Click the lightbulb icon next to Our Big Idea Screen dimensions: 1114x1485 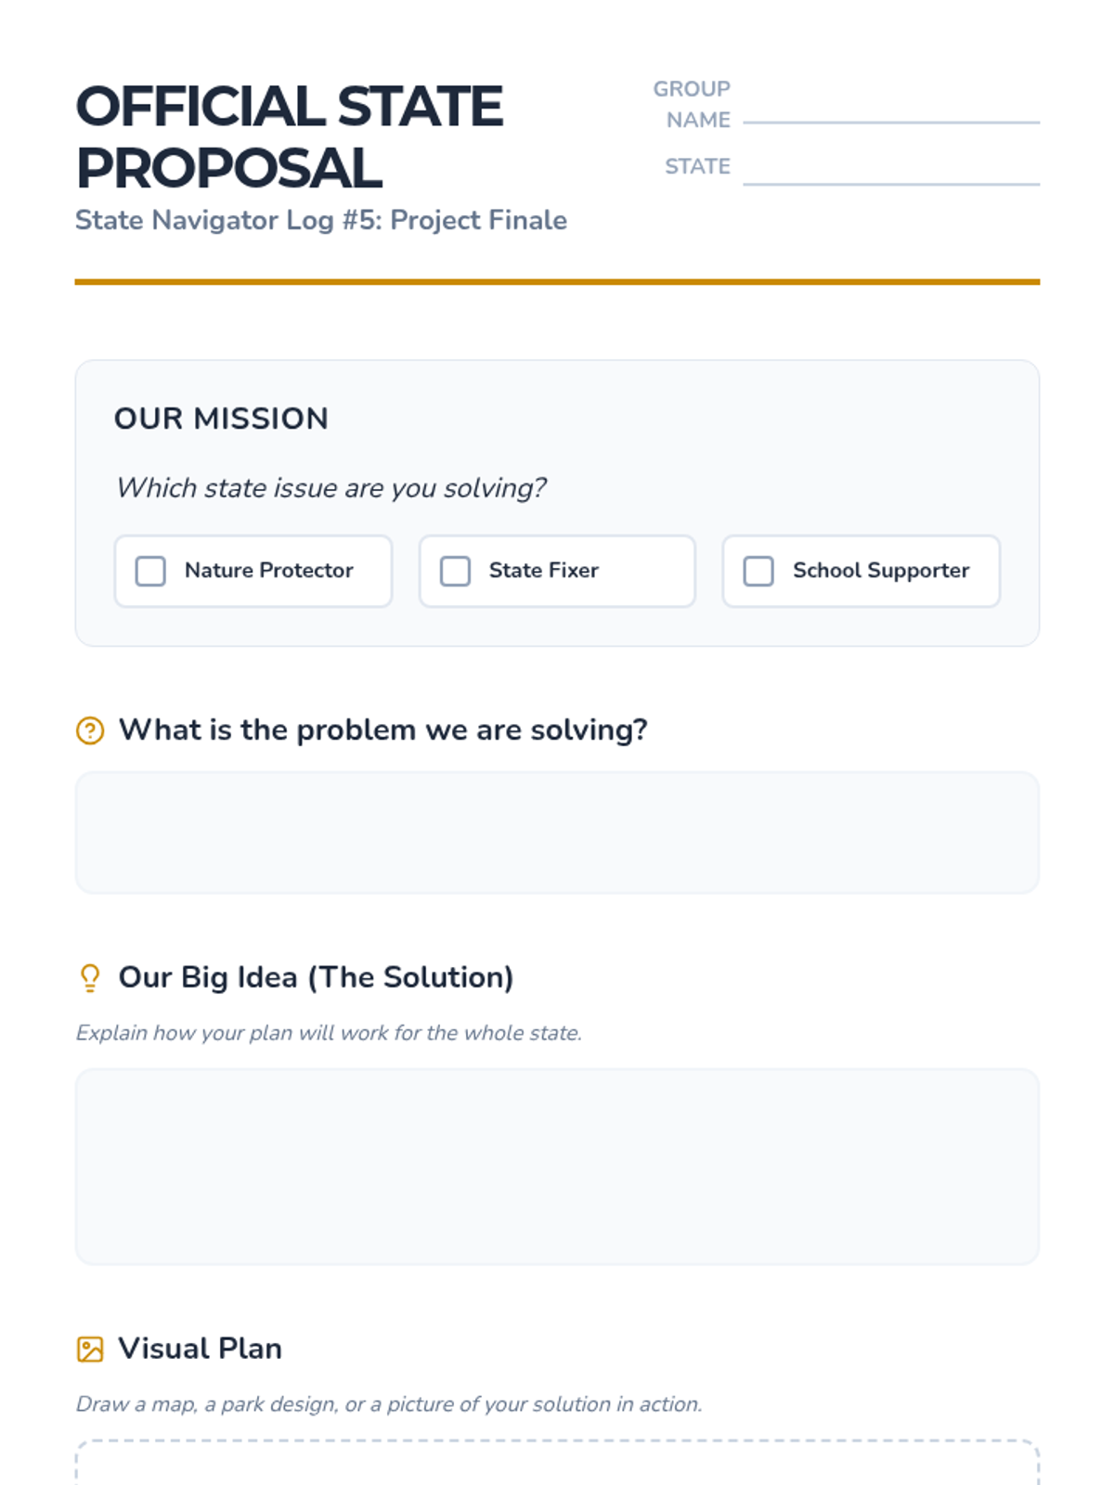pyautogui.click(x=90, y=978)
